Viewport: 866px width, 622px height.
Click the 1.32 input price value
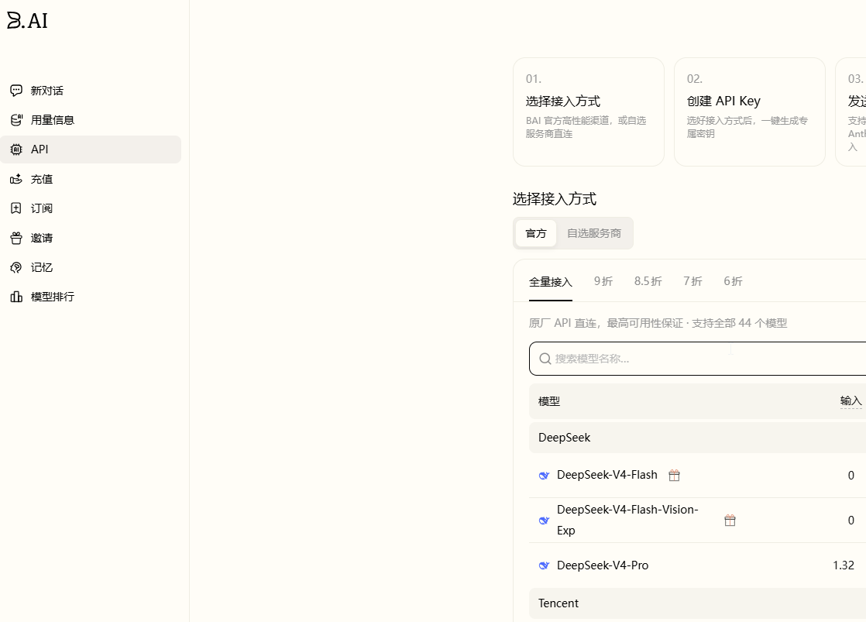(x=844, y=565)
